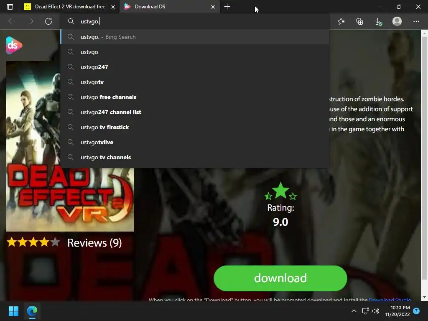Minimize the Edge window
The height and width of the screenshot is (321, 428).
click(x=380, y=7)
